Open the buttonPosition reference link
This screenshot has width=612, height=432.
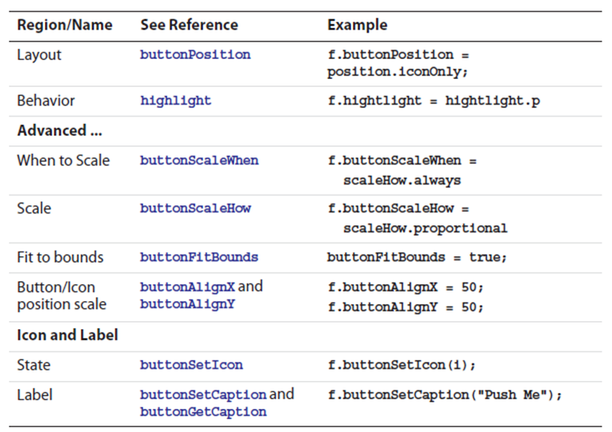(x=195, y=55)
